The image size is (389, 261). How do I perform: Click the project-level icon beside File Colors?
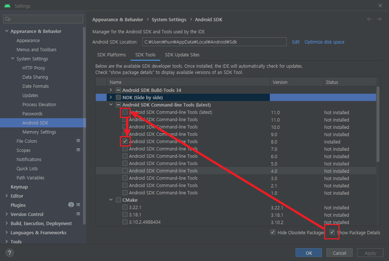point(78,141)
